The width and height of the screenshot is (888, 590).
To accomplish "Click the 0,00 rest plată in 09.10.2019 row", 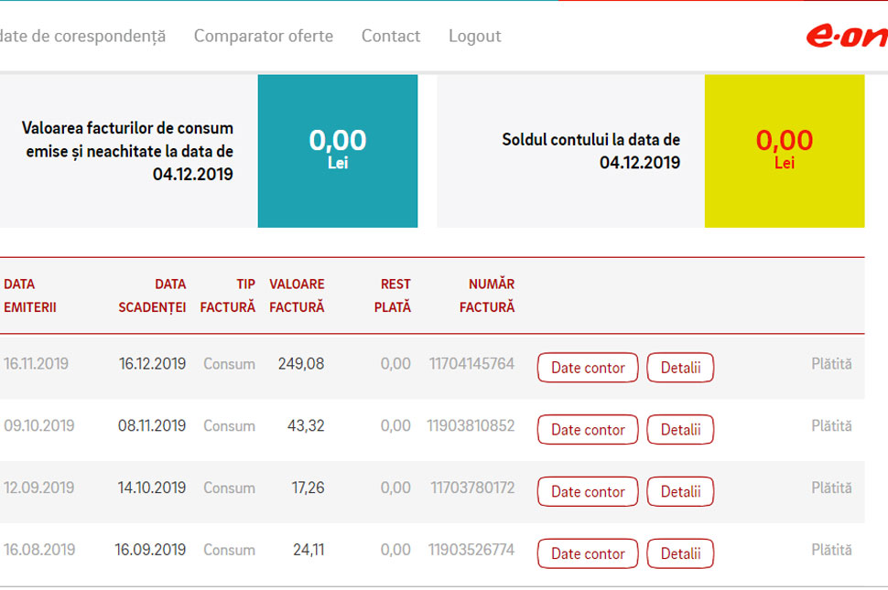I will pos(395,426).
